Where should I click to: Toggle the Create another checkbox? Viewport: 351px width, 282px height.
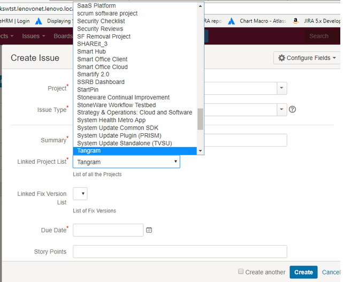[241, 271]
